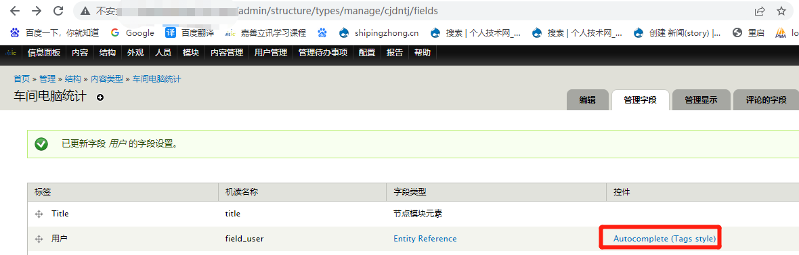Click the 内容类型 breadcrumb link

click(x=107, y=79)
